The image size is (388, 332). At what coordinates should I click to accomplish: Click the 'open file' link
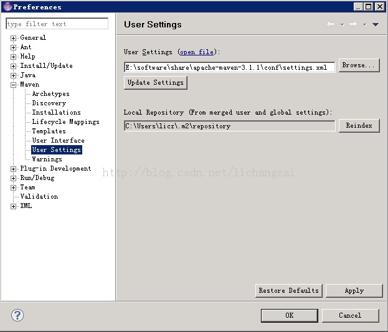point(196,52)
